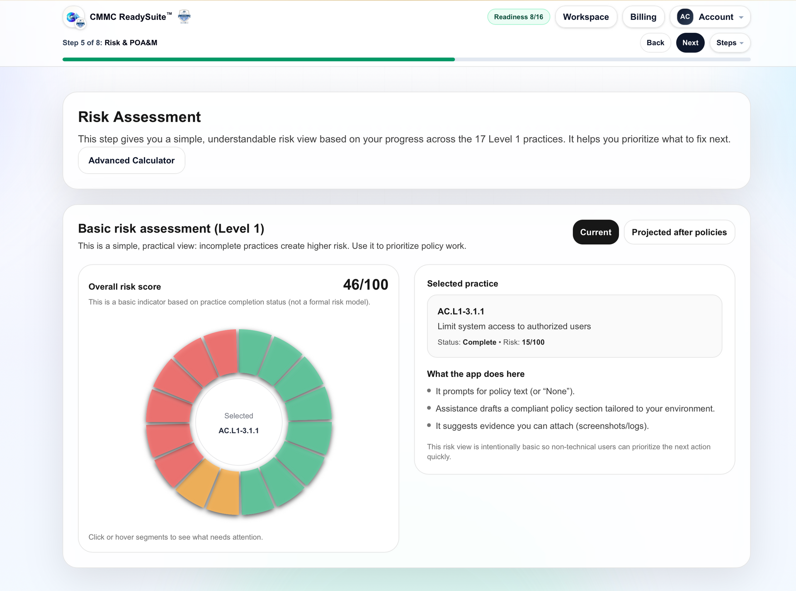Screen dimensions: 796x591
Task: Open the Steps navigation chevron
Action: click(742, 43)
